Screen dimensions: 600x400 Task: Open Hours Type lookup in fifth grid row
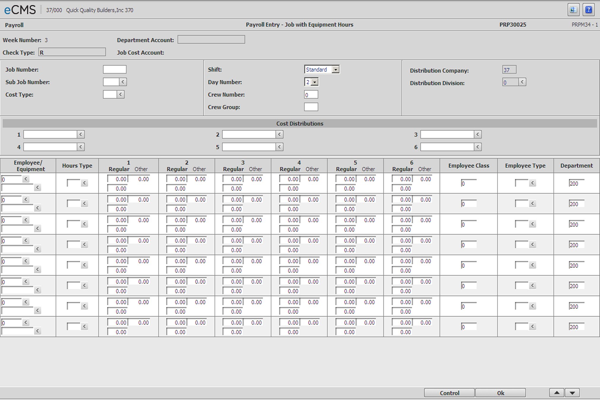(84, 265)
